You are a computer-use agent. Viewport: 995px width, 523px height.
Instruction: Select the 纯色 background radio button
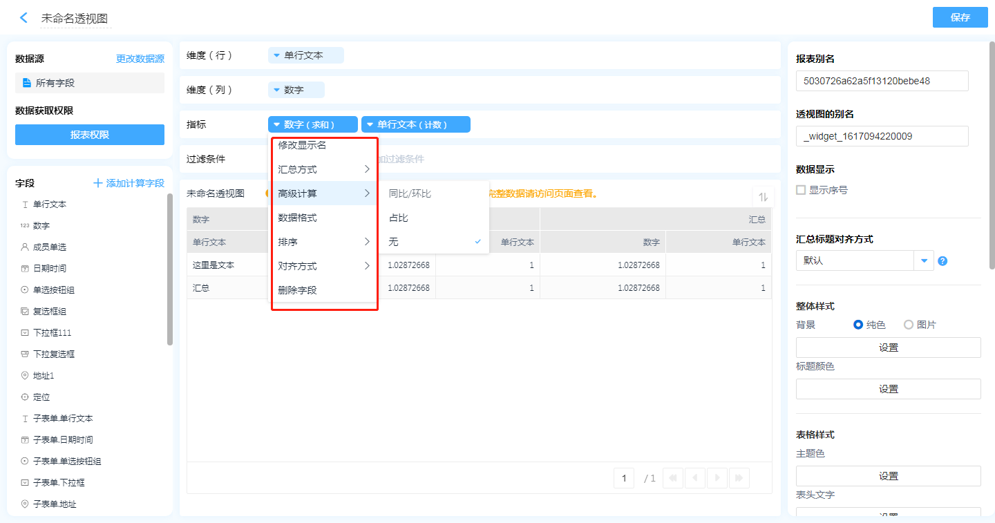click(858, 325)
